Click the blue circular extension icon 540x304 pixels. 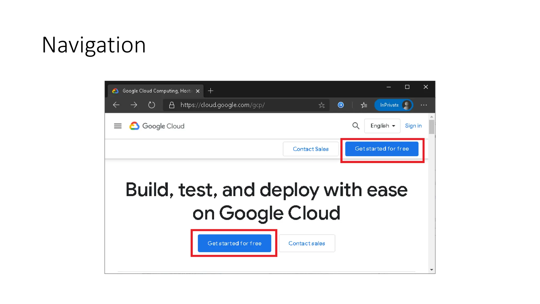point(341,105)
